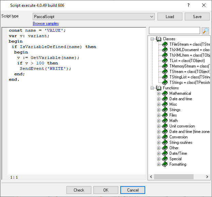Select the TStringList class item
The image size is (212, 197).
pyautogui.click(x=189, y=77)
